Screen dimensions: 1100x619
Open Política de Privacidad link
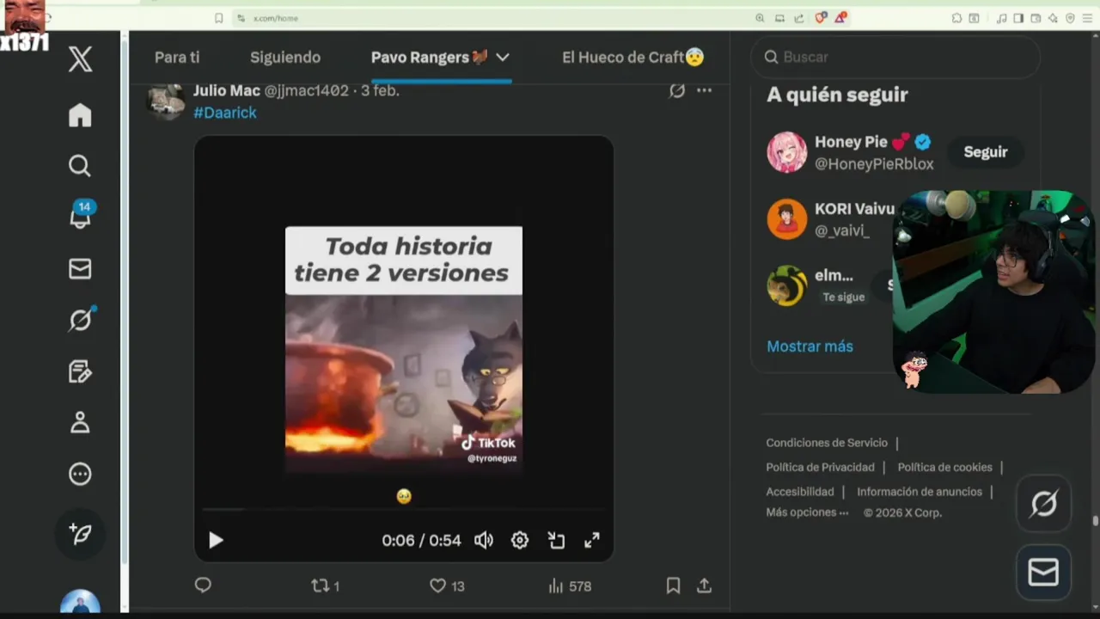(820, 468)
